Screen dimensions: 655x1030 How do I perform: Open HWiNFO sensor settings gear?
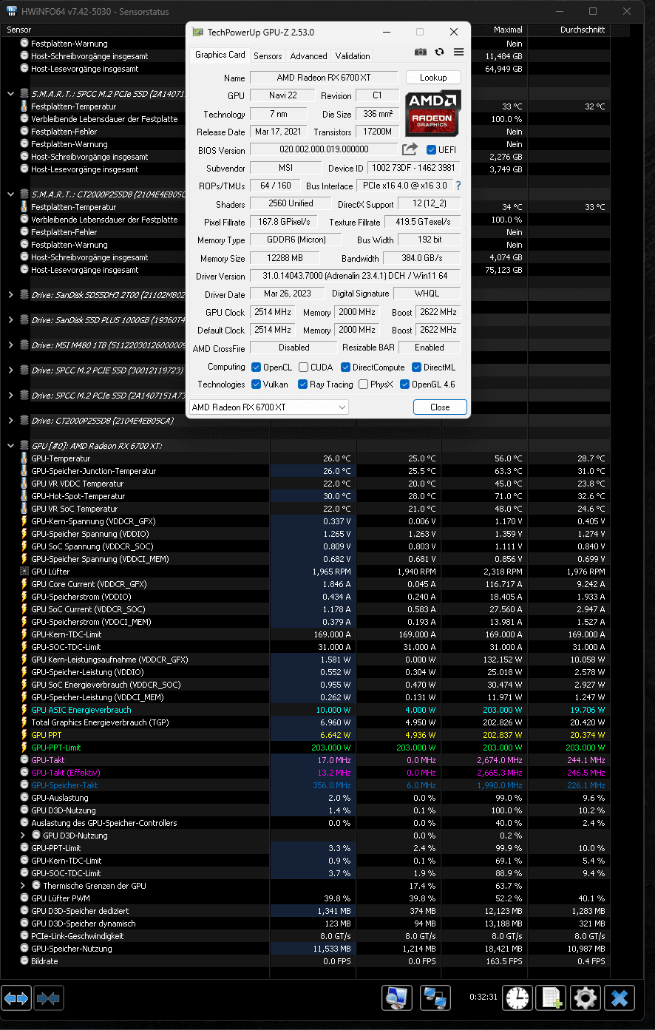[x=585, y=998]
